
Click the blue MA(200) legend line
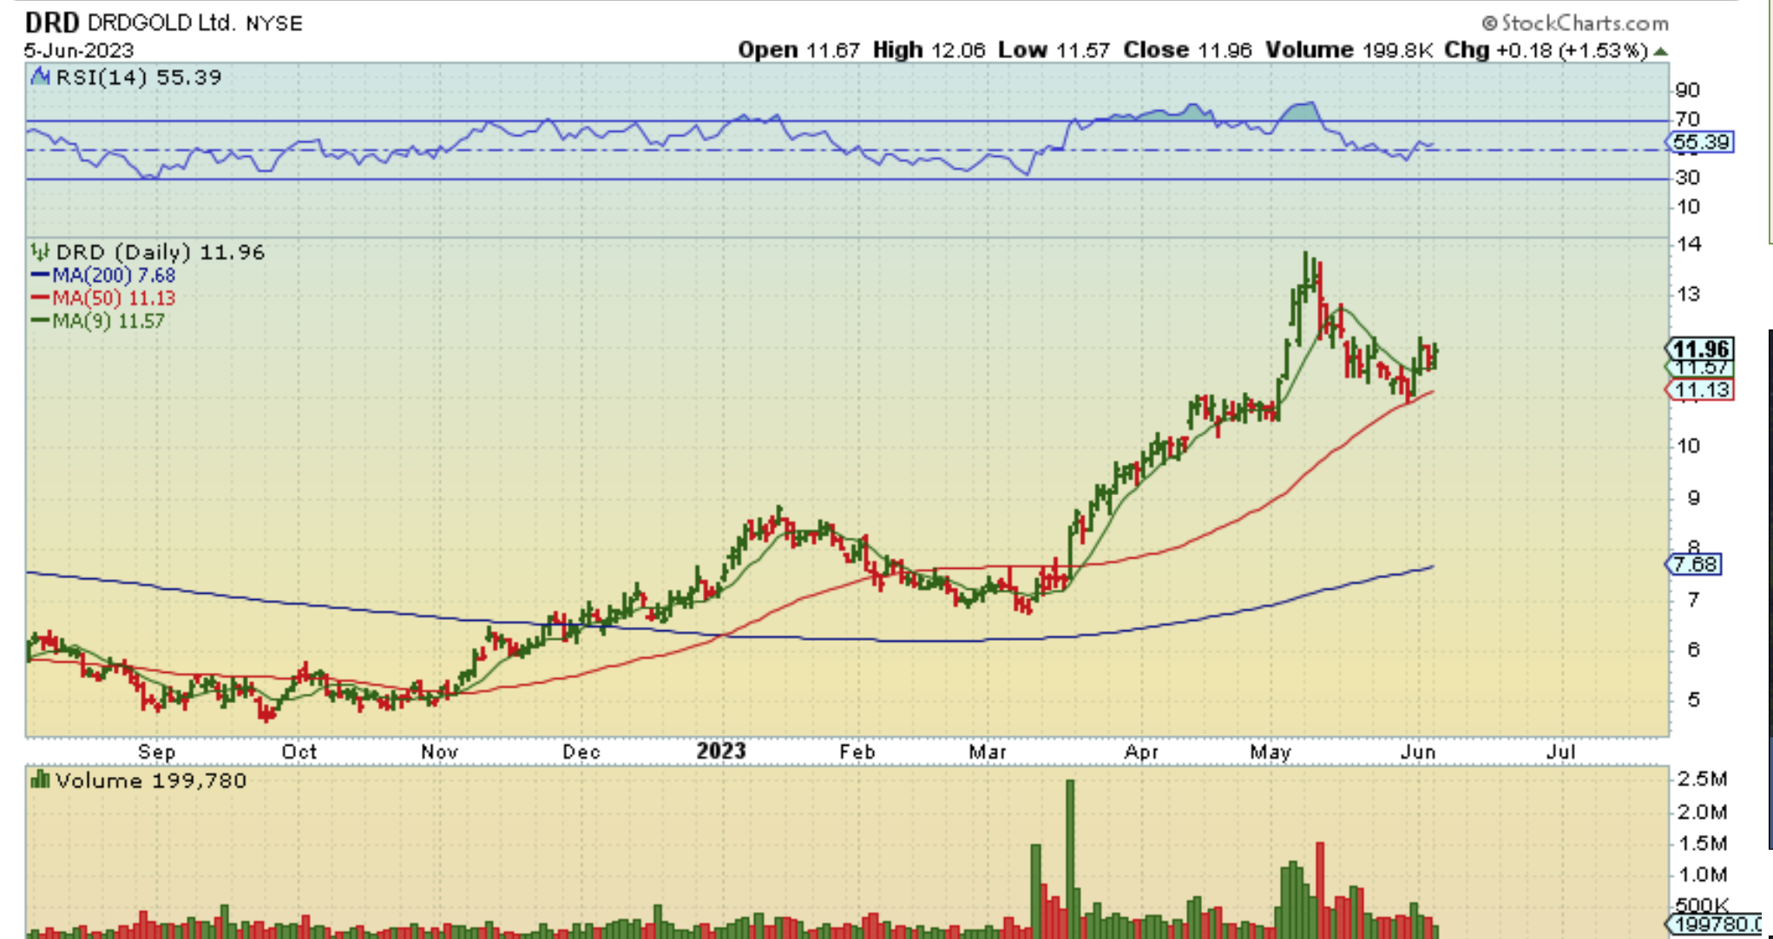pos(41,276)
